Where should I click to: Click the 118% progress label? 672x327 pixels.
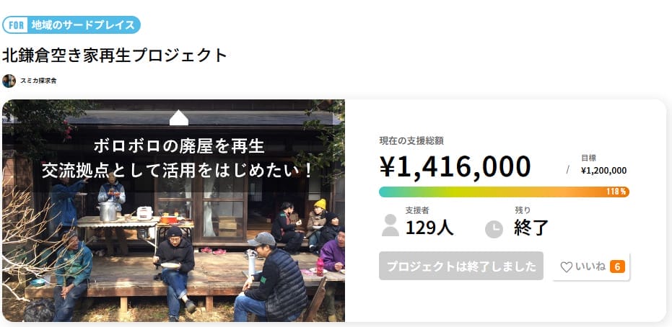pos(616,192)
